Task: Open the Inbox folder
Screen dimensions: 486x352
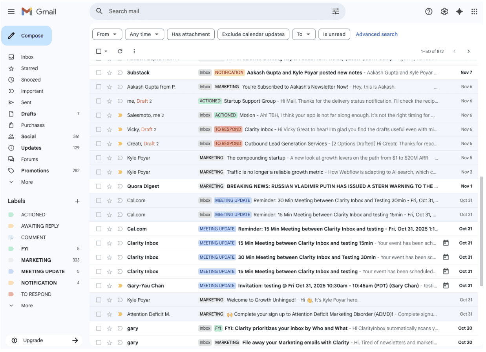Action: [x=27, y=57]
